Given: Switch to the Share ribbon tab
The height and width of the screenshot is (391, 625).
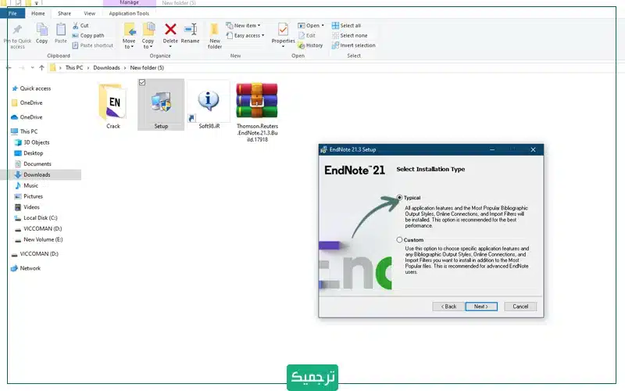Looking at the screenshot, I should tap(64, 13).
